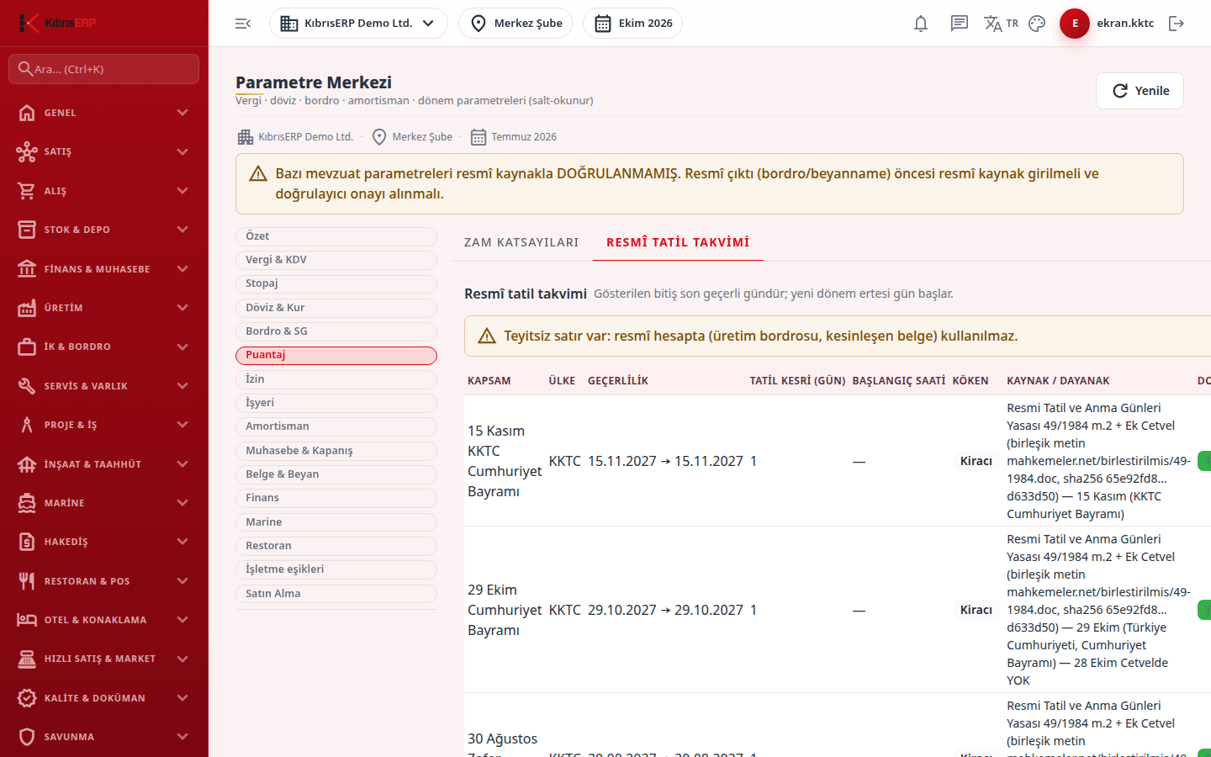Open the Vergi & KDV category
This screenshot has height=757, width=1211.
[336, 260]
